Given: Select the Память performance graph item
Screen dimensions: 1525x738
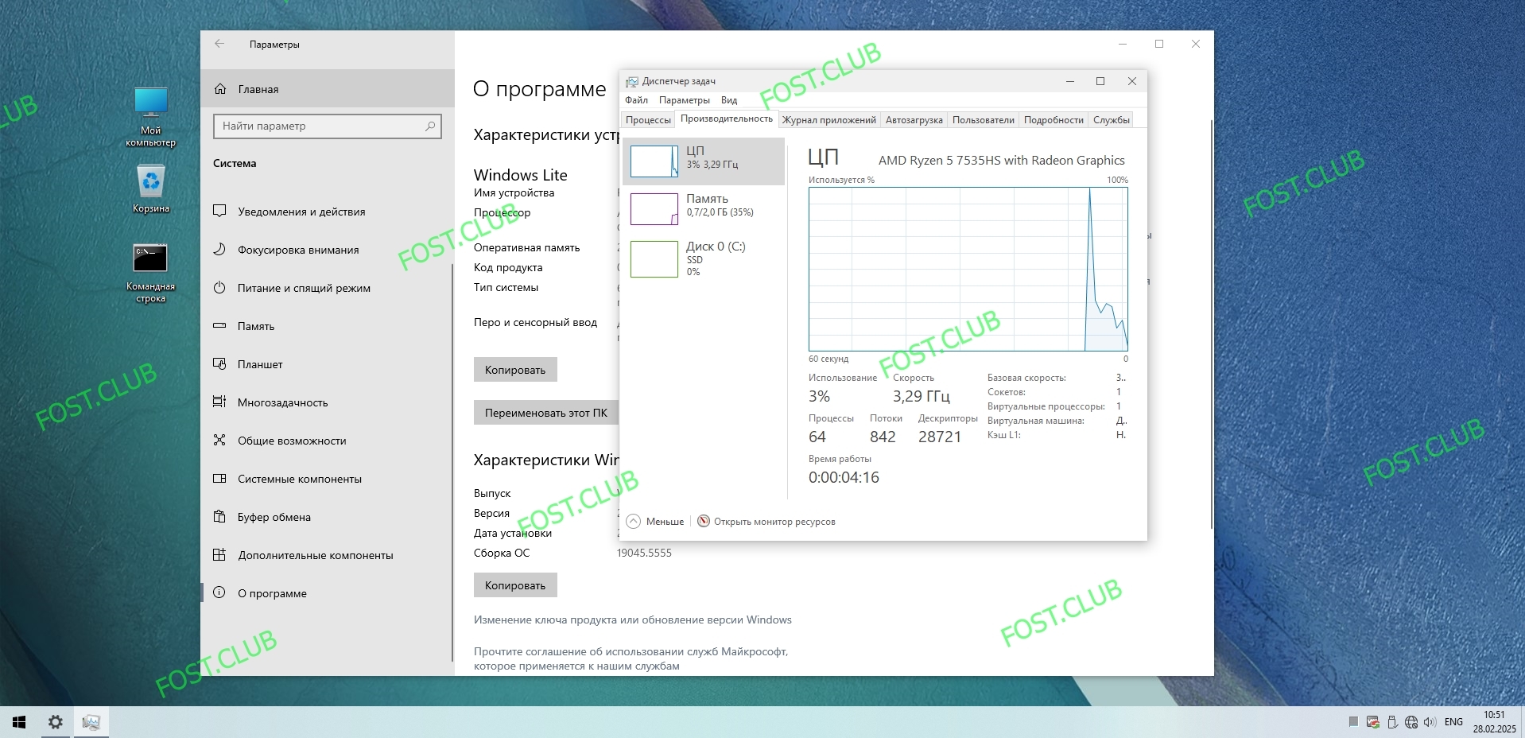Looking at the screenshot, I should coord(704,209).
